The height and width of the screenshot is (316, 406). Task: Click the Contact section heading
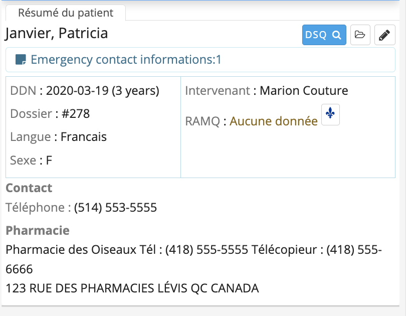29,188
